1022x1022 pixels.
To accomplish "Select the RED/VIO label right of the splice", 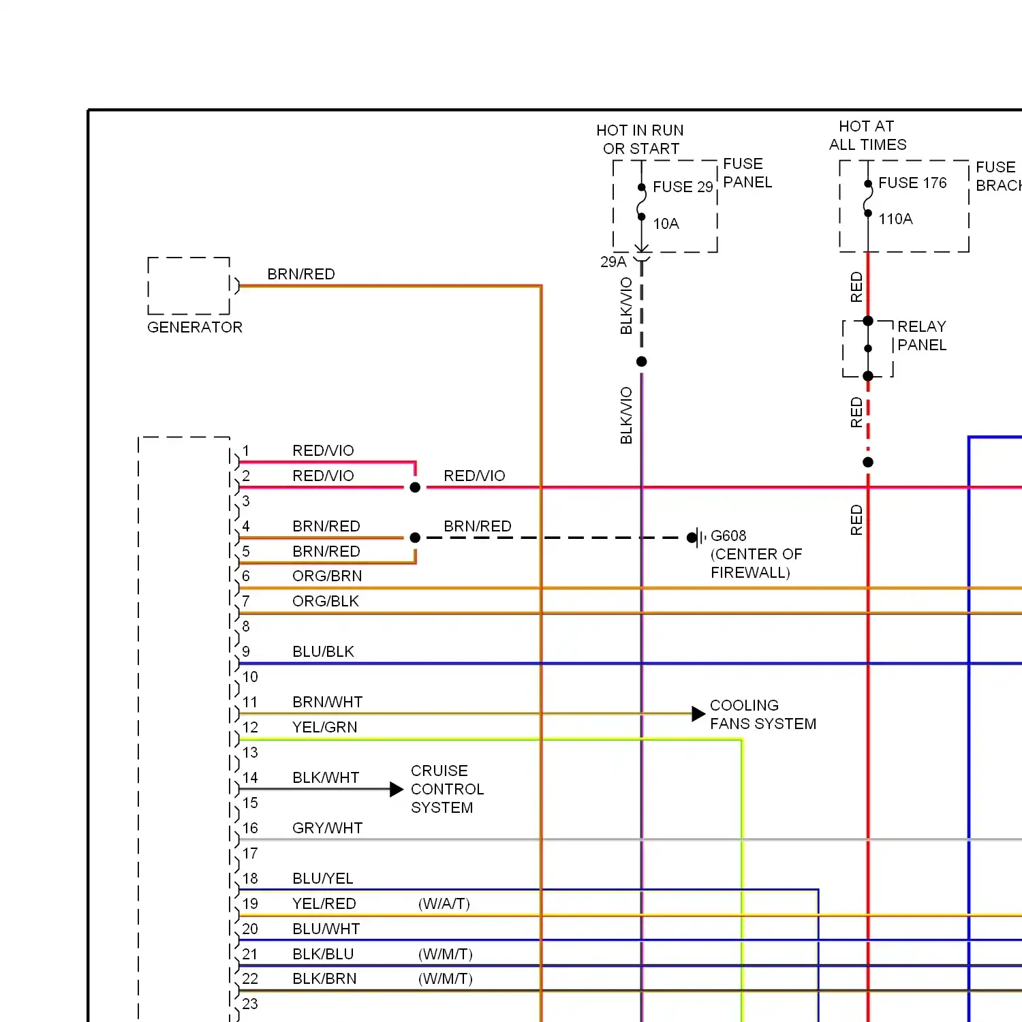I will coord(474,476).
